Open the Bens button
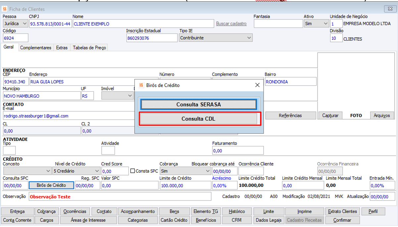The height and width of the screenshot is (227, 398). click(x=174, y=211)
